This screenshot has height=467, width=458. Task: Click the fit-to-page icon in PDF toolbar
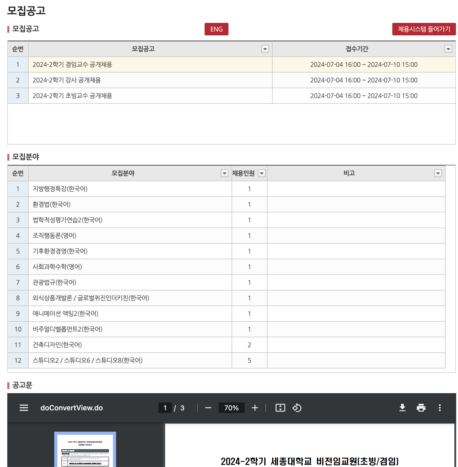click(x=280, y=408)
